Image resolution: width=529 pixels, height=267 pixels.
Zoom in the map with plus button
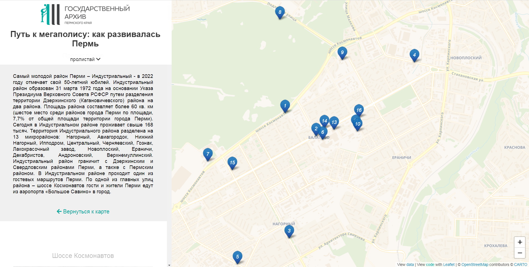click(x=520, y=242)
